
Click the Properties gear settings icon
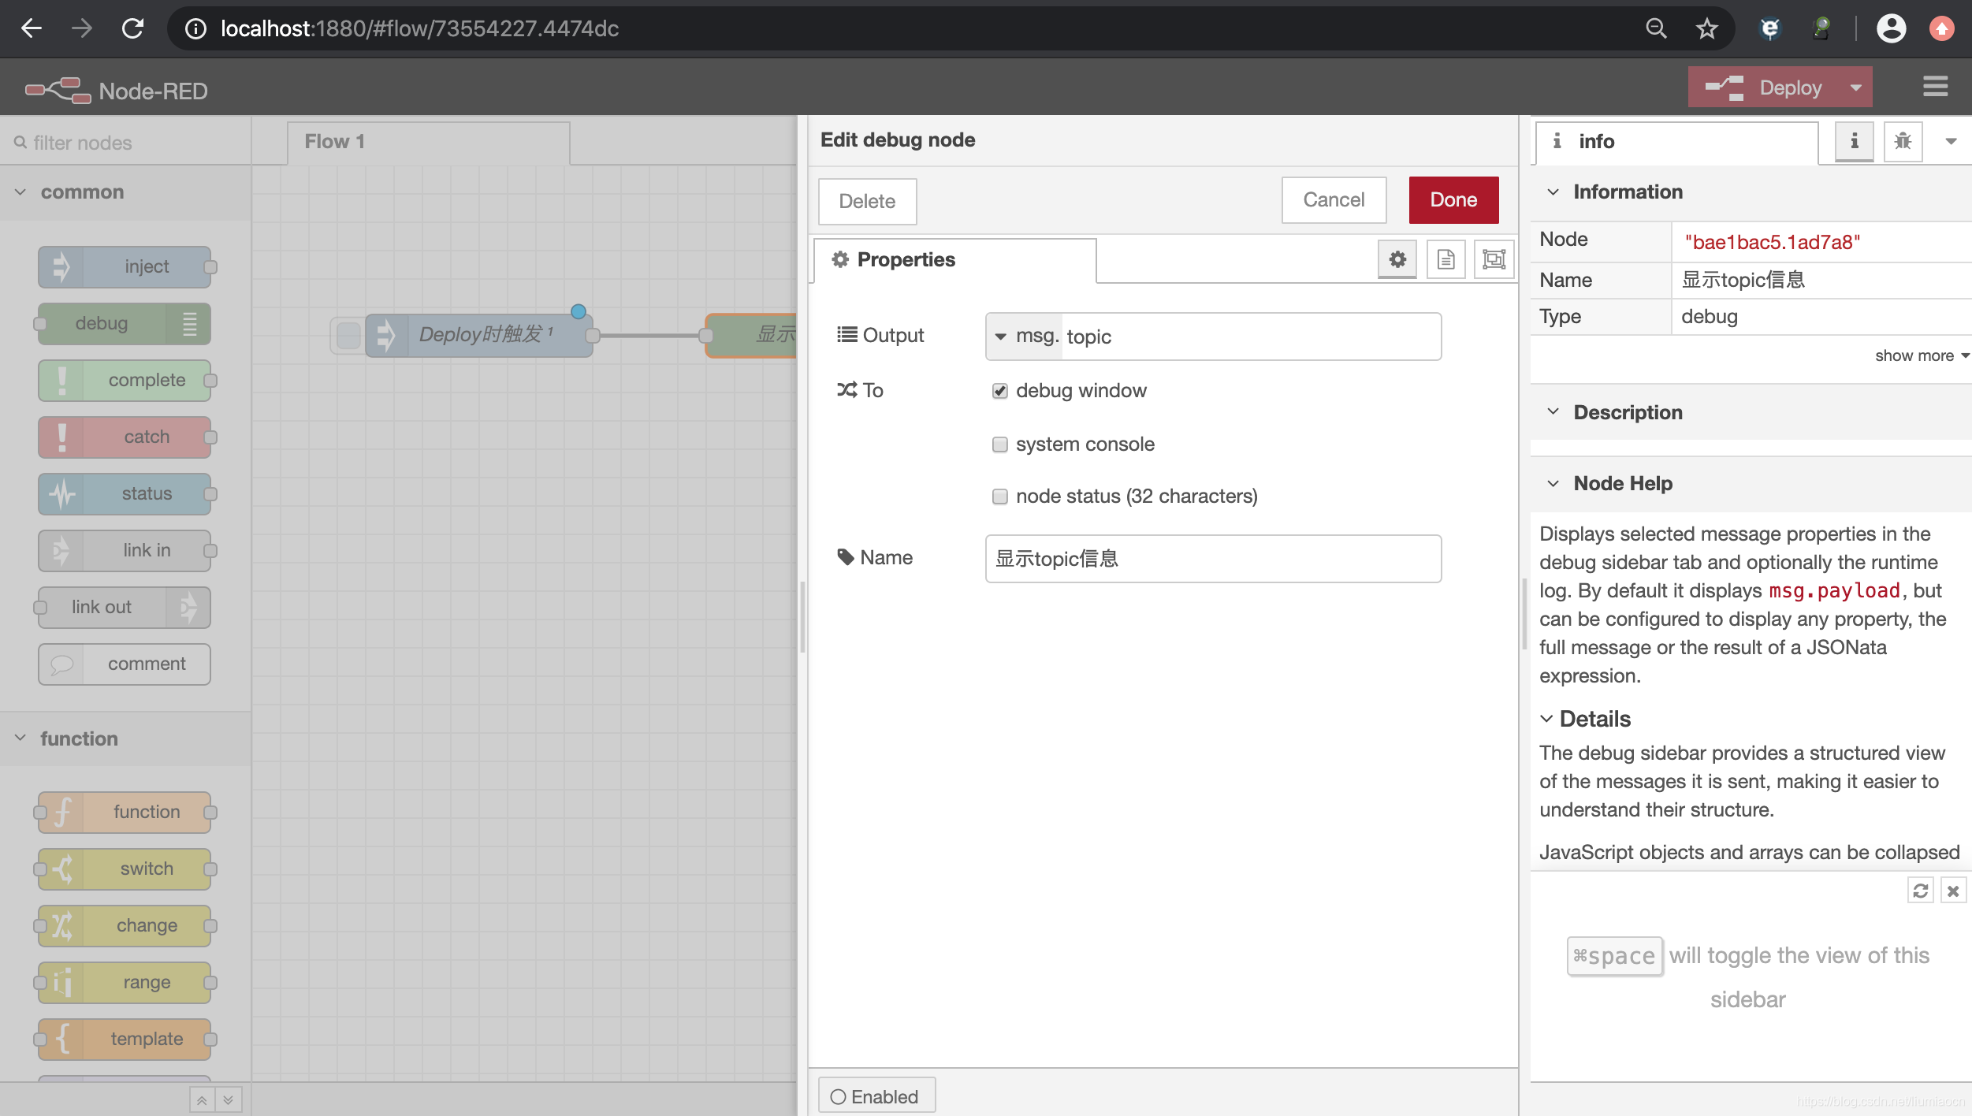(x=1397, y=259)
